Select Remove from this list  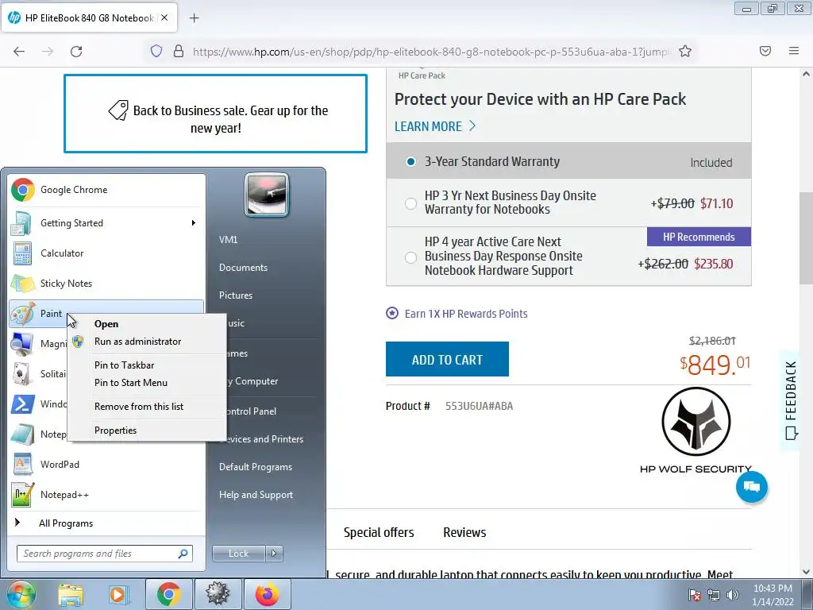click(139, 407)
